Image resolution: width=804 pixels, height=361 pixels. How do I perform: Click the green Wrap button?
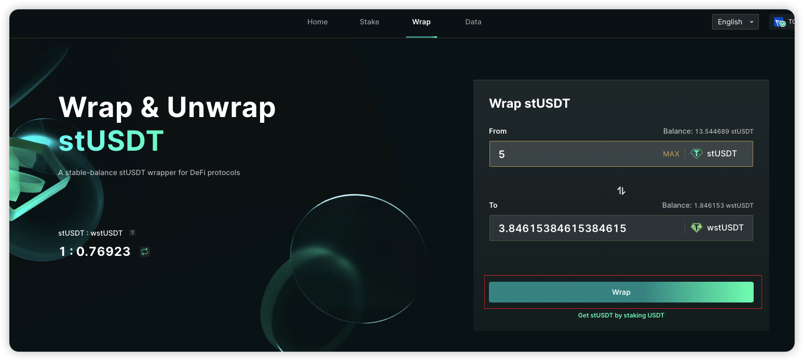[x=621, y=292]
